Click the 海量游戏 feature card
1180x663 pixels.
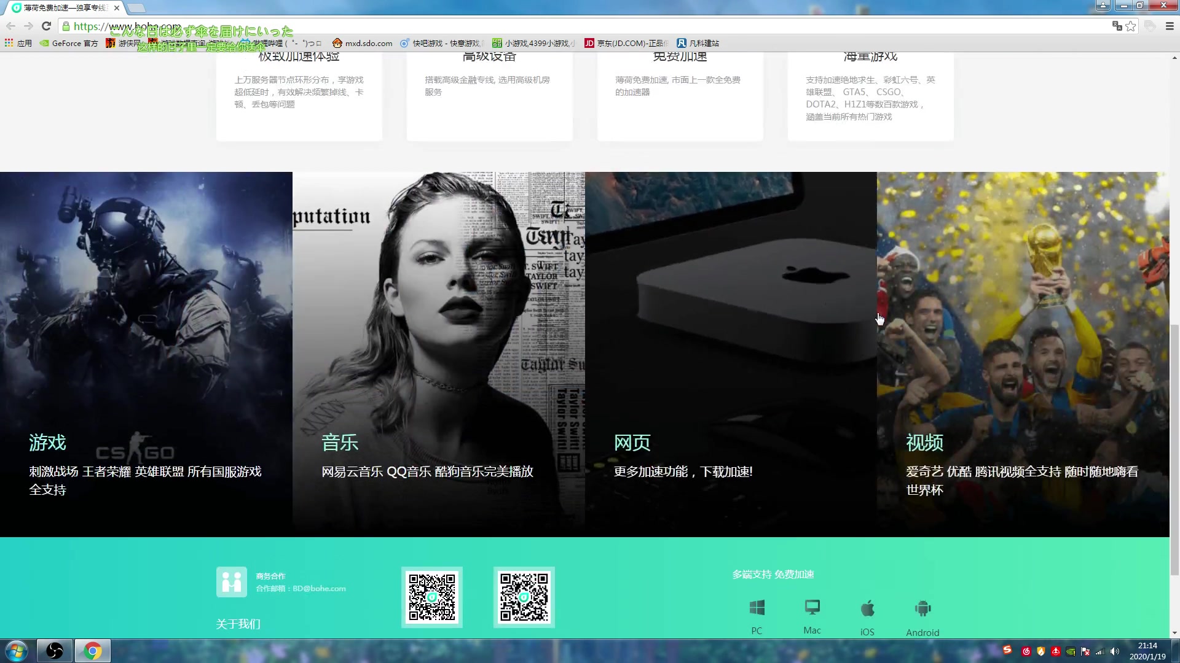pos(871,96)
